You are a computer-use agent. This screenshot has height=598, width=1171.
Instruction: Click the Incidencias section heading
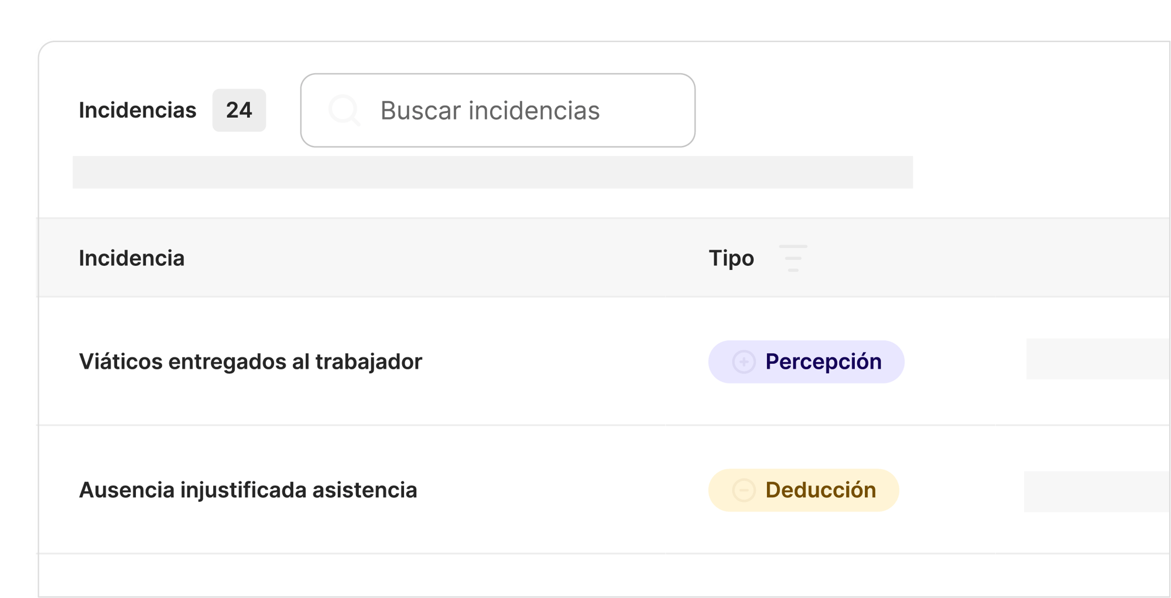click(x=138, y=110)
